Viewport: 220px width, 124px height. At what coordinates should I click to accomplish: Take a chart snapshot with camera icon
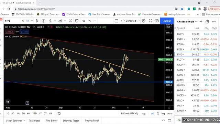click(x=157, y=21)
